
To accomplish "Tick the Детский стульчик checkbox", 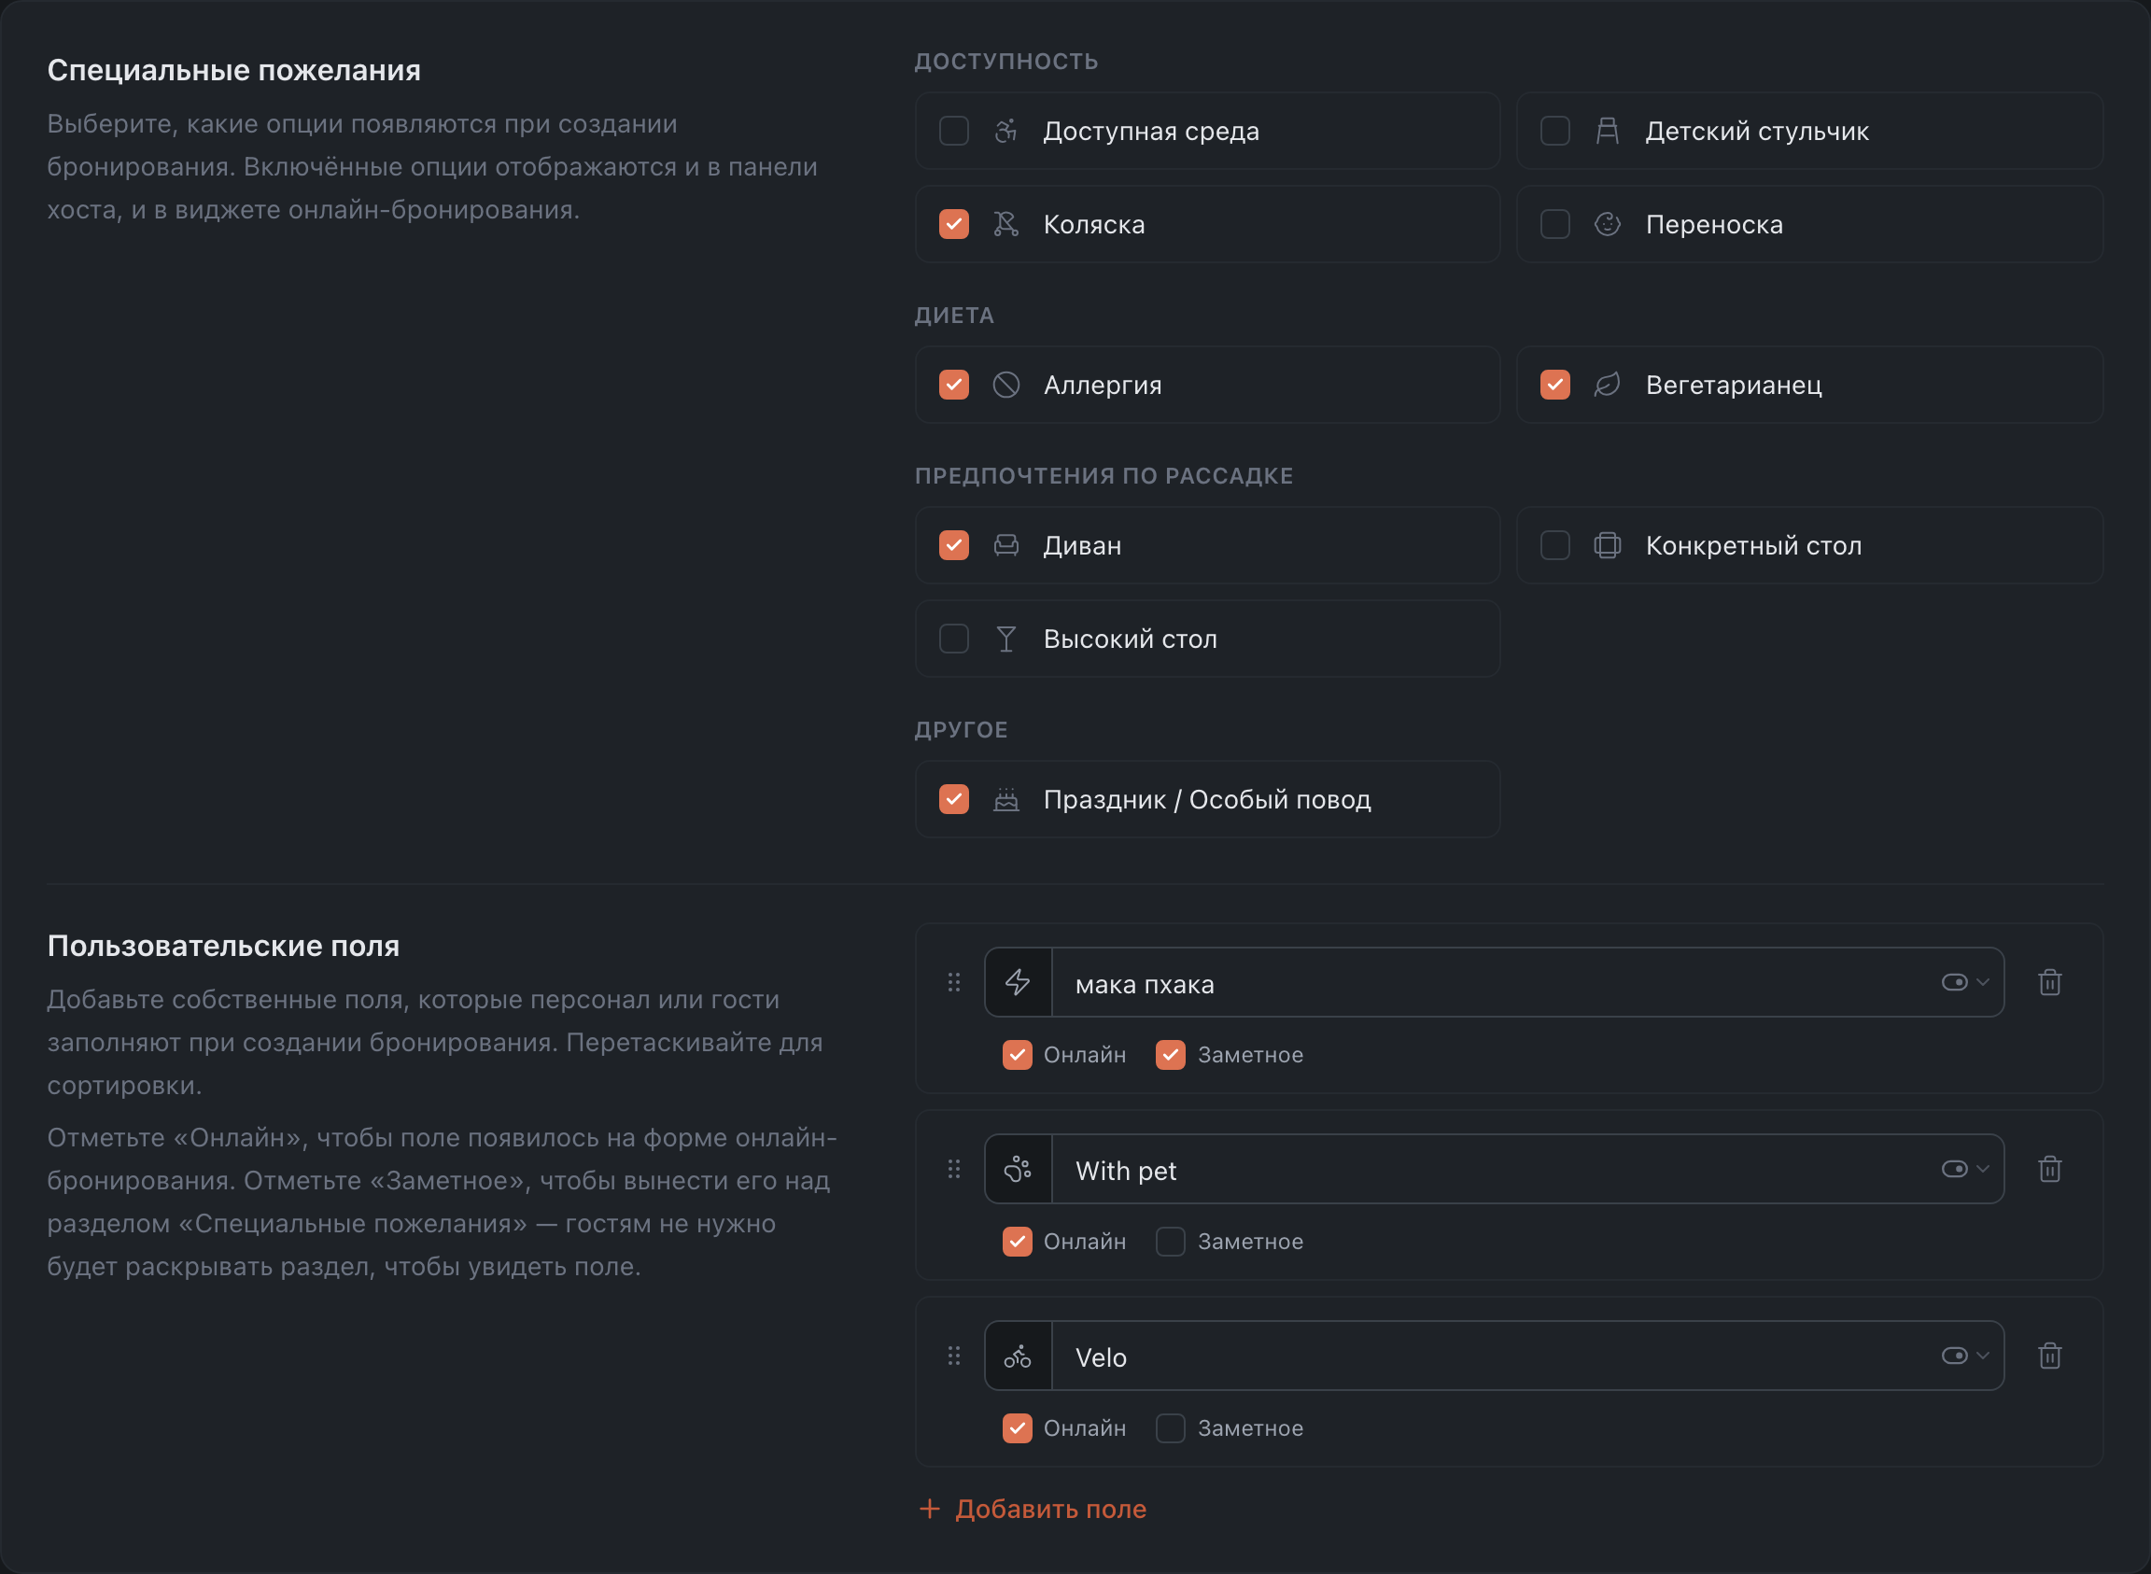I will [1554, 131].
